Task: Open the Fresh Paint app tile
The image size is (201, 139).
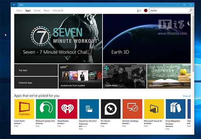Action: point(24,109)
